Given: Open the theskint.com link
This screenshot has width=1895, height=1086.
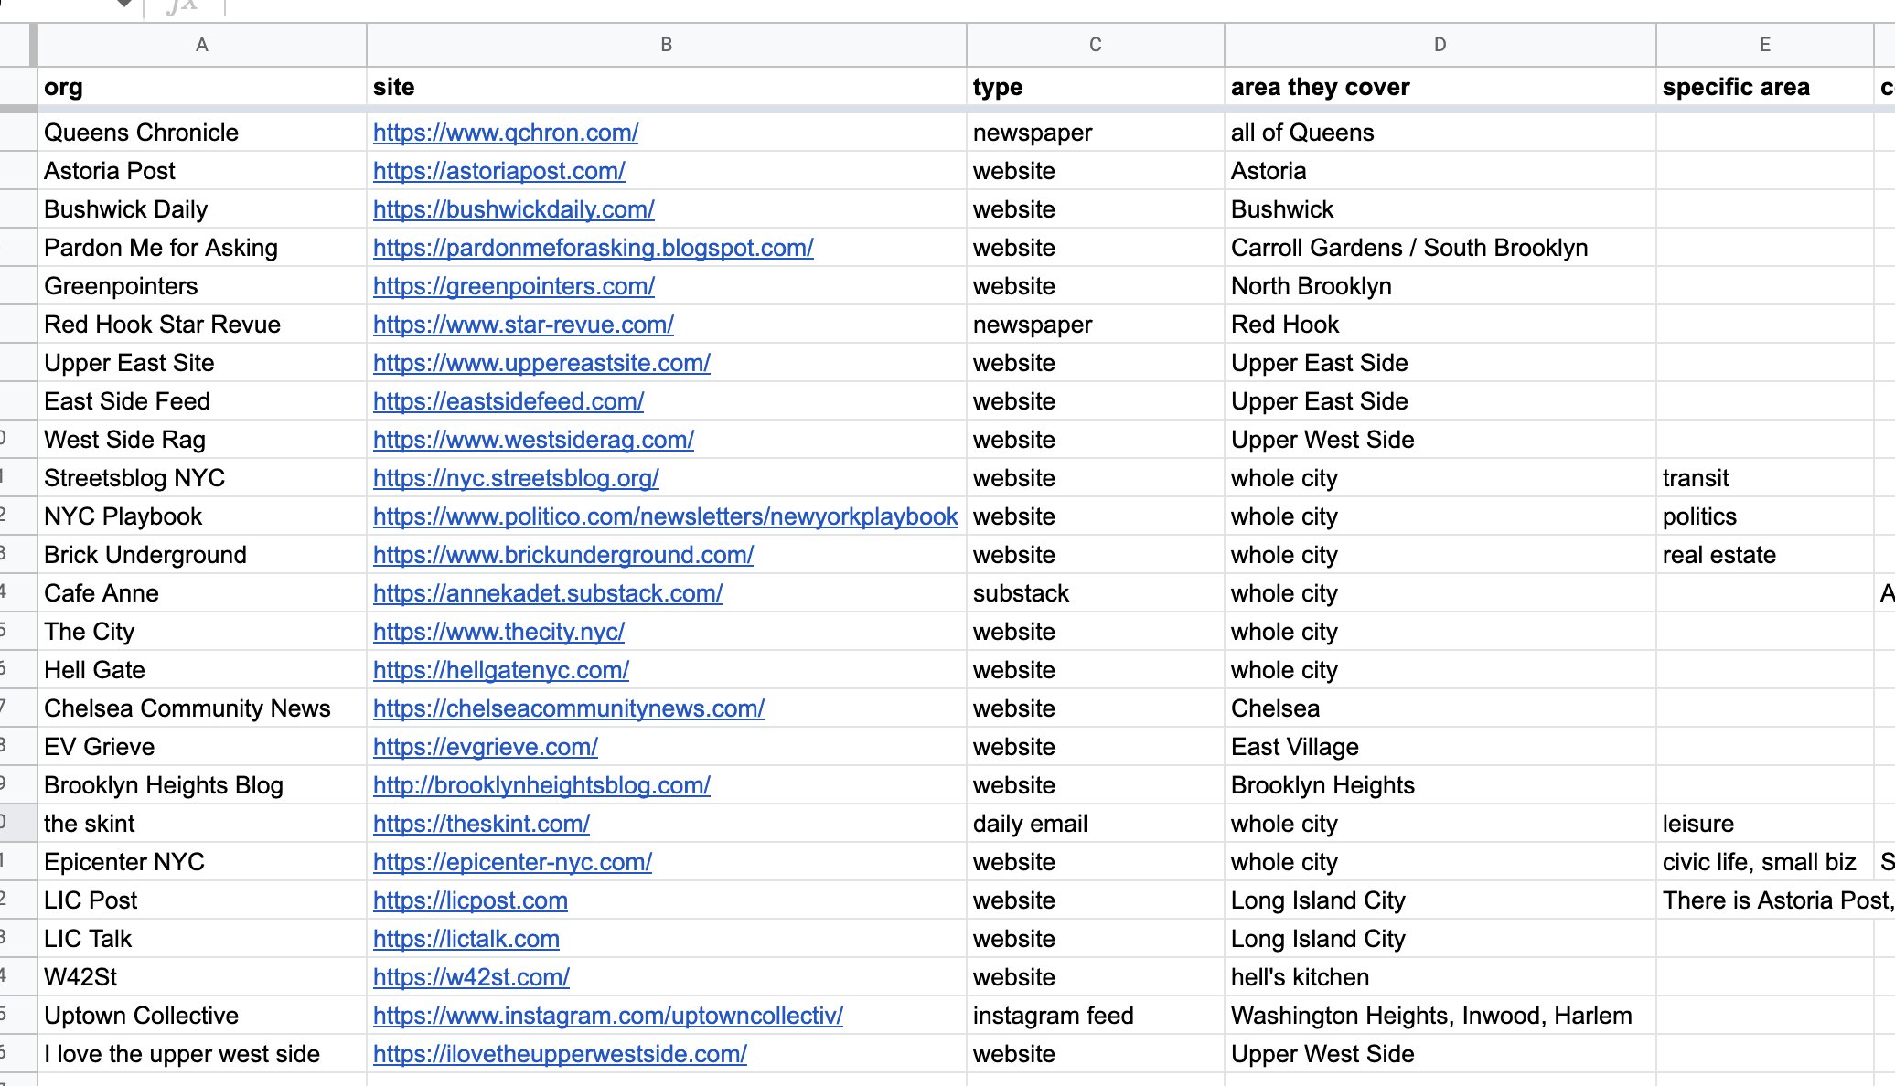Looking at the screenshot, I should click(481, 824).
